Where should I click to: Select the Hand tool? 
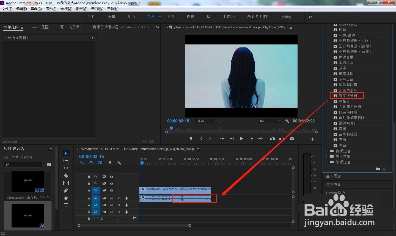click(66, 198)
